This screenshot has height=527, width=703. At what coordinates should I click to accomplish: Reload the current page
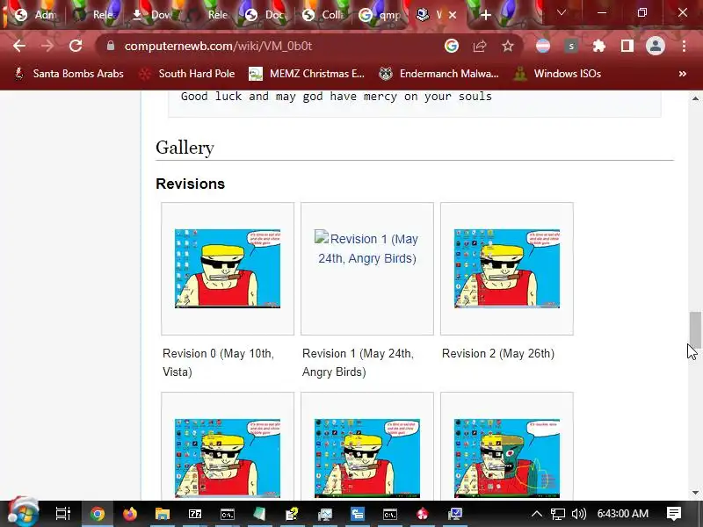click(76, 46)
